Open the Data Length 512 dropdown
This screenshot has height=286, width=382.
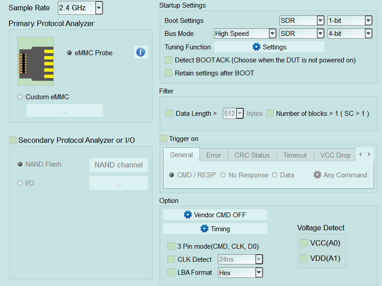pos(233,114)
